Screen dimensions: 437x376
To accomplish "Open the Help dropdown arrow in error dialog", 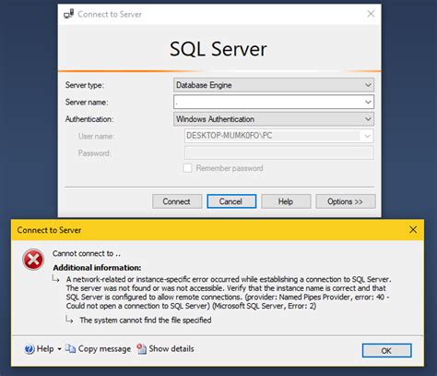I will (x=59, y=349).
